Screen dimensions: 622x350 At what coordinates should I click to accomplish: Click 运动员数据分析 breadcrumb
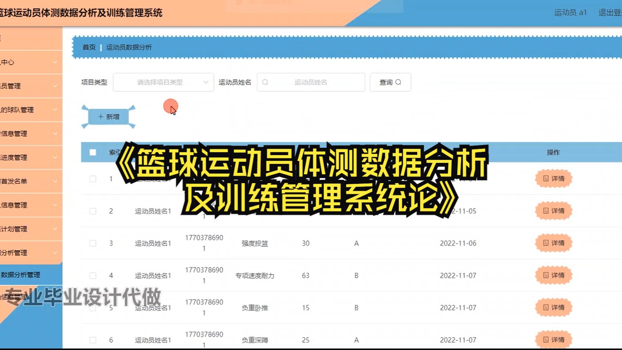pyautogui.click(x=129, y=47)
